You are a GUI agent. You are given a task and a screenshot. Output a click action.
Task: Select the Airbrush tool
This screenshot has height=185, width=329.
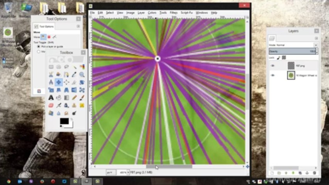[x=59, y=105]
